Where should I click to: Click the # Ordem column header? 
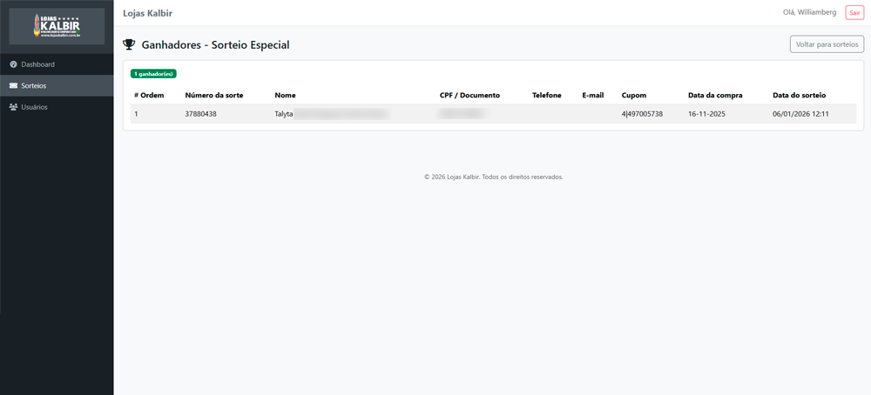(149, 96)
